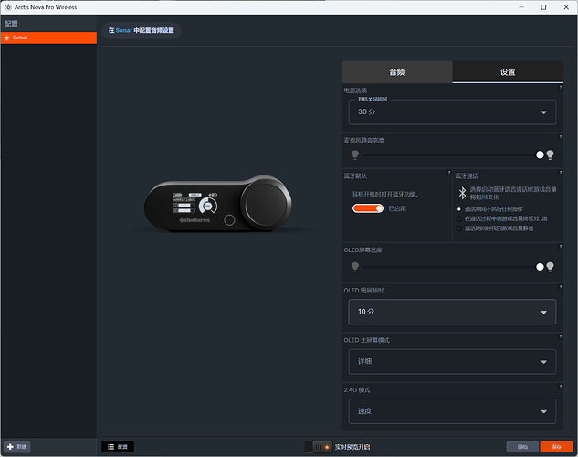Click bright bulb icon of mic brightness

(550, 154)
